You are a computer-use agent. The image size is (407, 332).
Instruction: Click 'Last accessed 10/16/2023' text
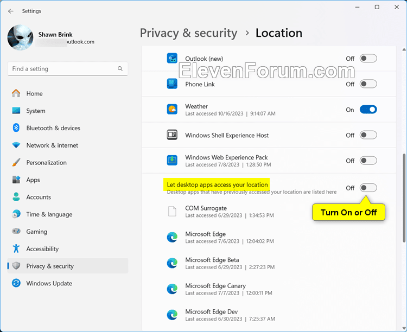[x=214, y=114]
